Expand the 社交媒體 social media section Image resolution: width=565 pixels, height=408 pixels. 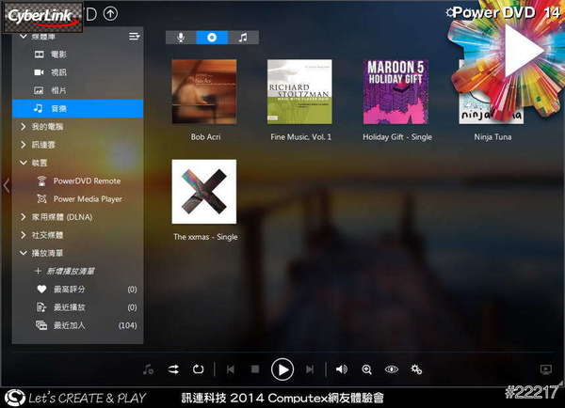coord(24,235)
